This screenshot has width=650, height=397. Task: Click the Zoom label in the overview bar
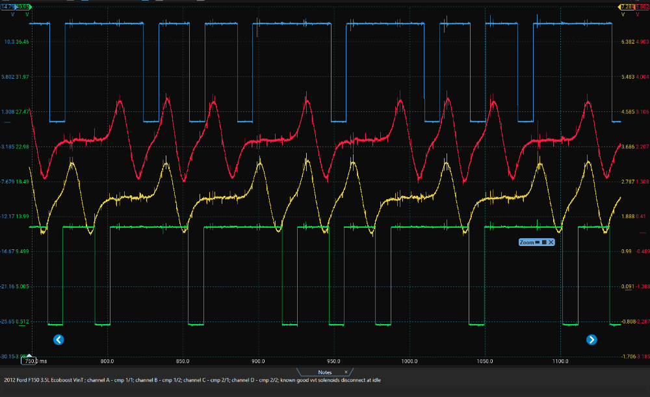pyautogui.click(x=526, y=242)
